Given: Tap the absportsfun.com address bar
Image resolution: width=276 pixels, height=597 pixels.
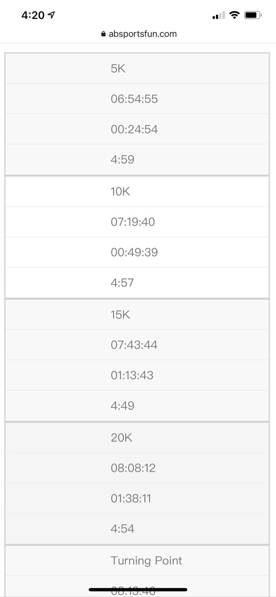Looking at the screenshot, I should tap(142, 34).
